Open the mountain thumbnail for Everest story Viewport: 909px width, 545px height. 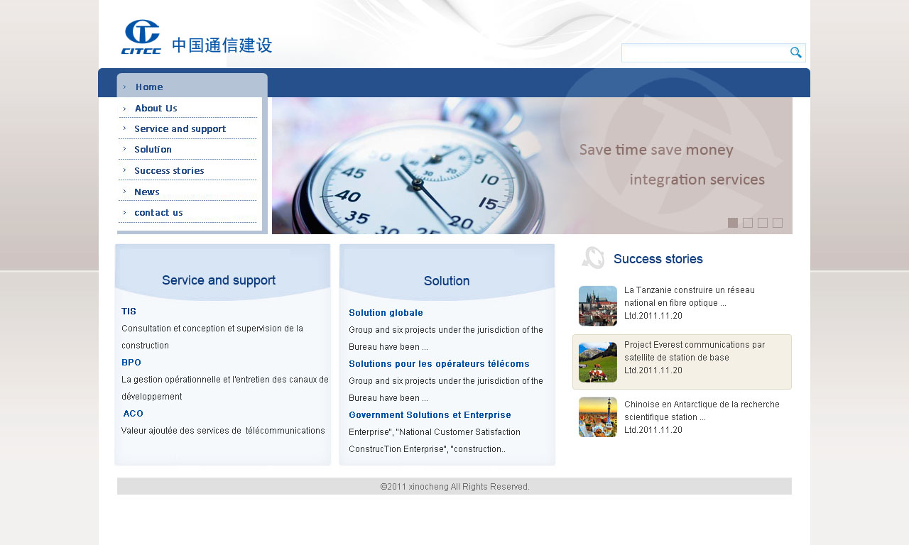point(598,362)
